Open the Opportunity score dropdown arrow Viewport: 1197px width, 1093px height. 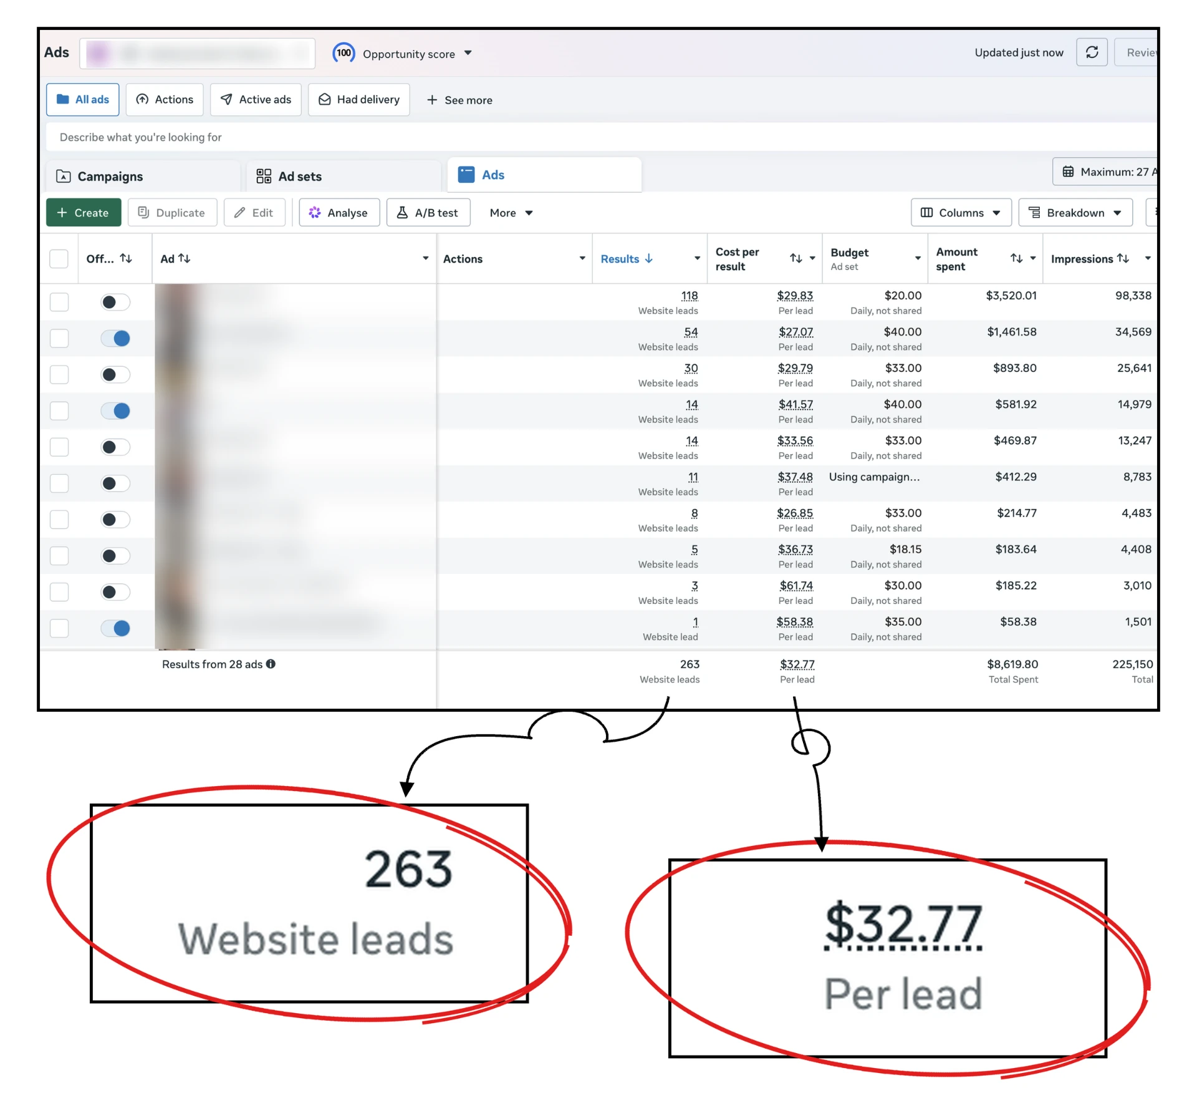tap(468, 54)
